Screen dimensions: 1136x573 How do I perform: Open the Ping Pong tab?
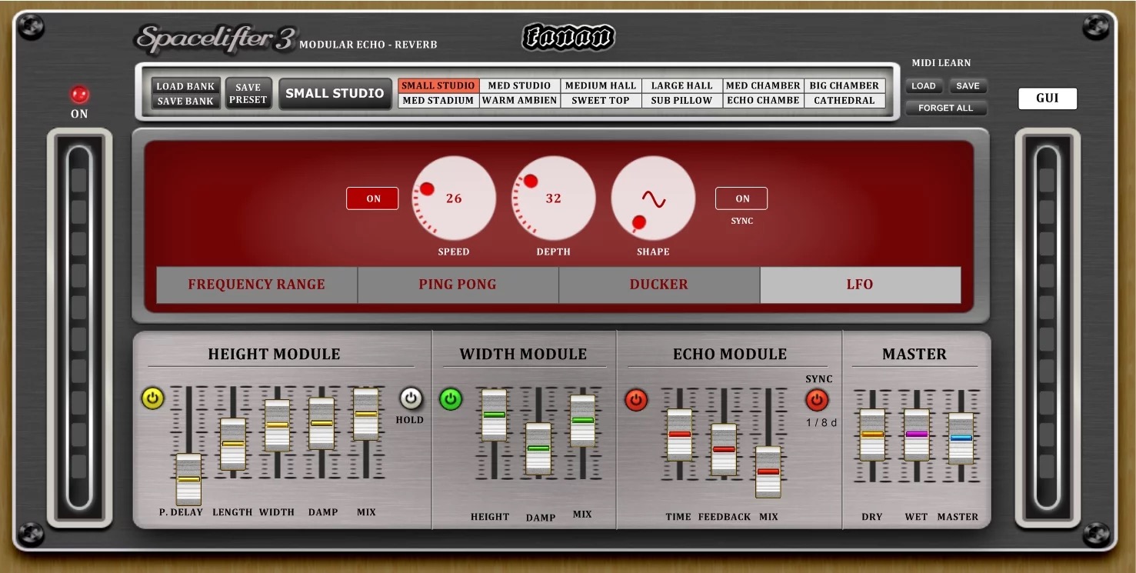[457, 285]
